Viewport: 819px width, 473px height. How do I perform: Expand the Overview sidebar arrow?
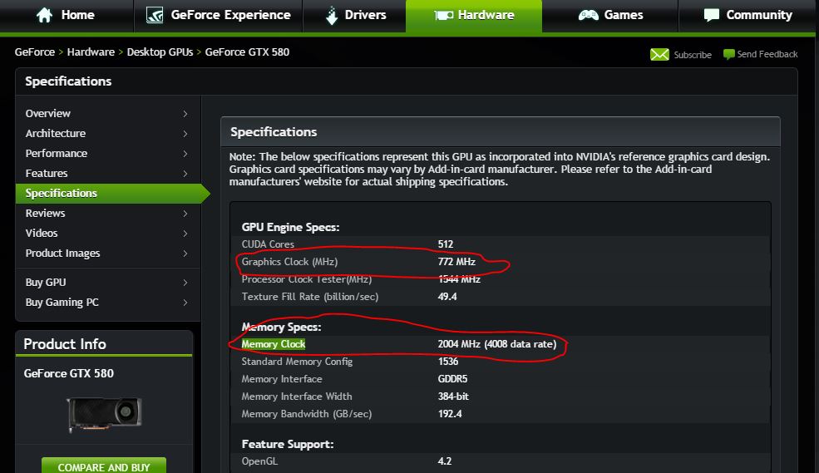coord(185,114)
